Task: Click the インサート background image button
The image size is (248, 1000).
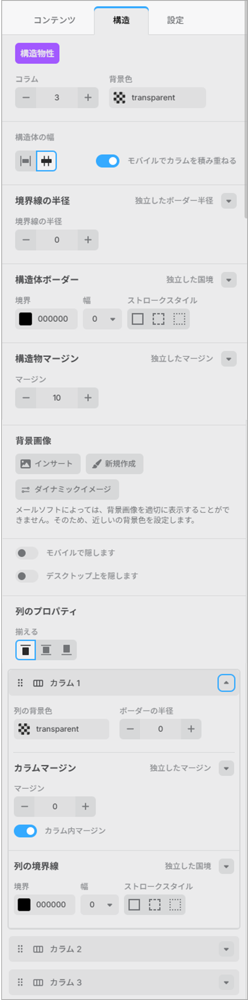Action: (x=48, y=463)
